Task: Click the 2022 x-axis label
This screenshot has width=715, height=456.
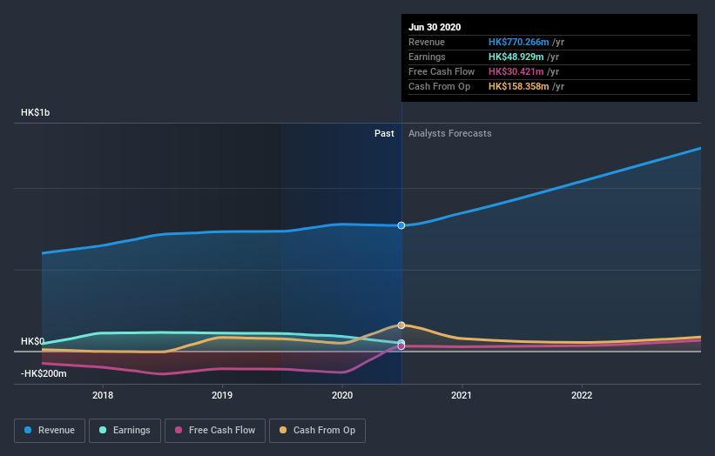Action: click(x=582, y=395)
